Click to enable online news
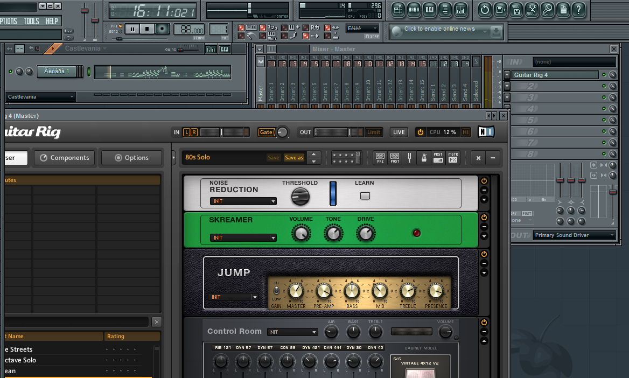This screenshot has height=378, width=629. (x=439, y=29)
